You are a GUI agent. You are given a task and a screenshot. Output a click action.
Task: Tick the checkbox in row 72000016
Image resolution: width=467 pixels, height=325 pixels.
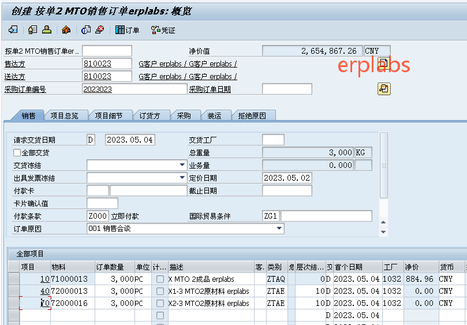click(160, 303)
